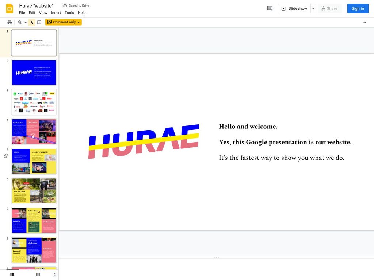Start the Slideshow
Viewport: 374px width, 280px height.
pos(294,9)
